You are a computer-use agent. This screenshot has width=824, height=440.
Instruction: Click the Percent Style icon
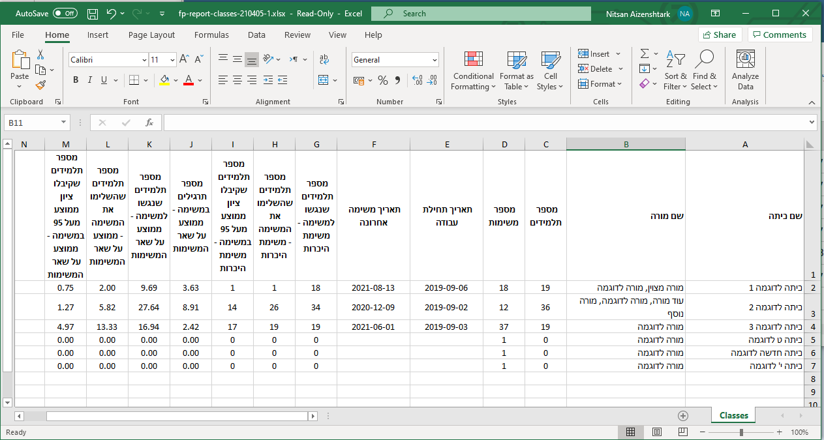coord(383,80)
